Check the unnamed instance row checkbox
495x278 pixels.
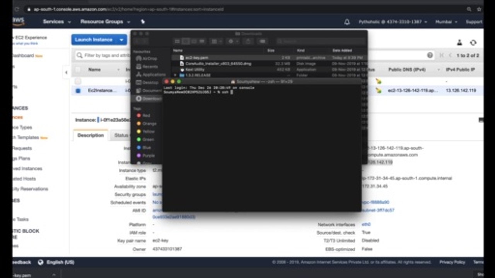[x=78, y=81]
